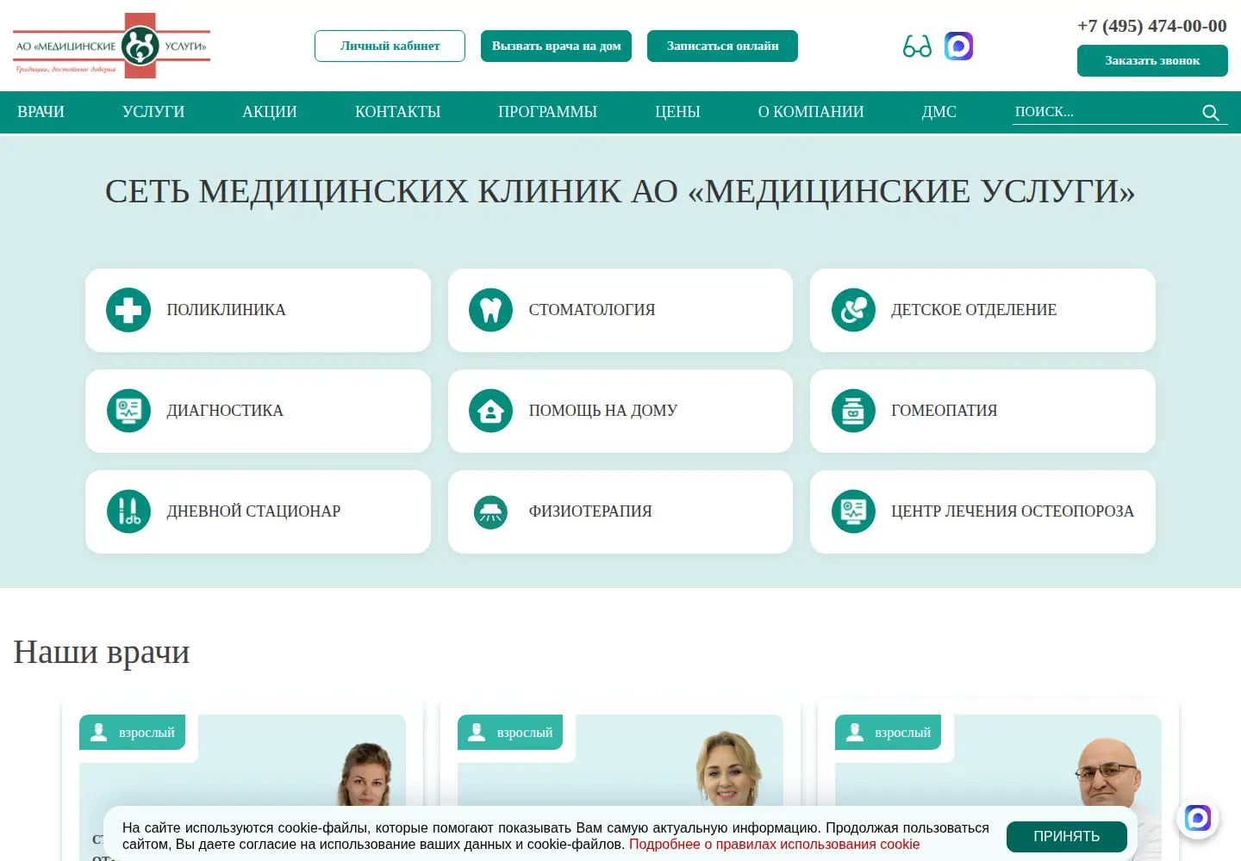Click the Детское отделение pacifier icon
Viewport: 1241px width, 861px height.
[853, 310]
